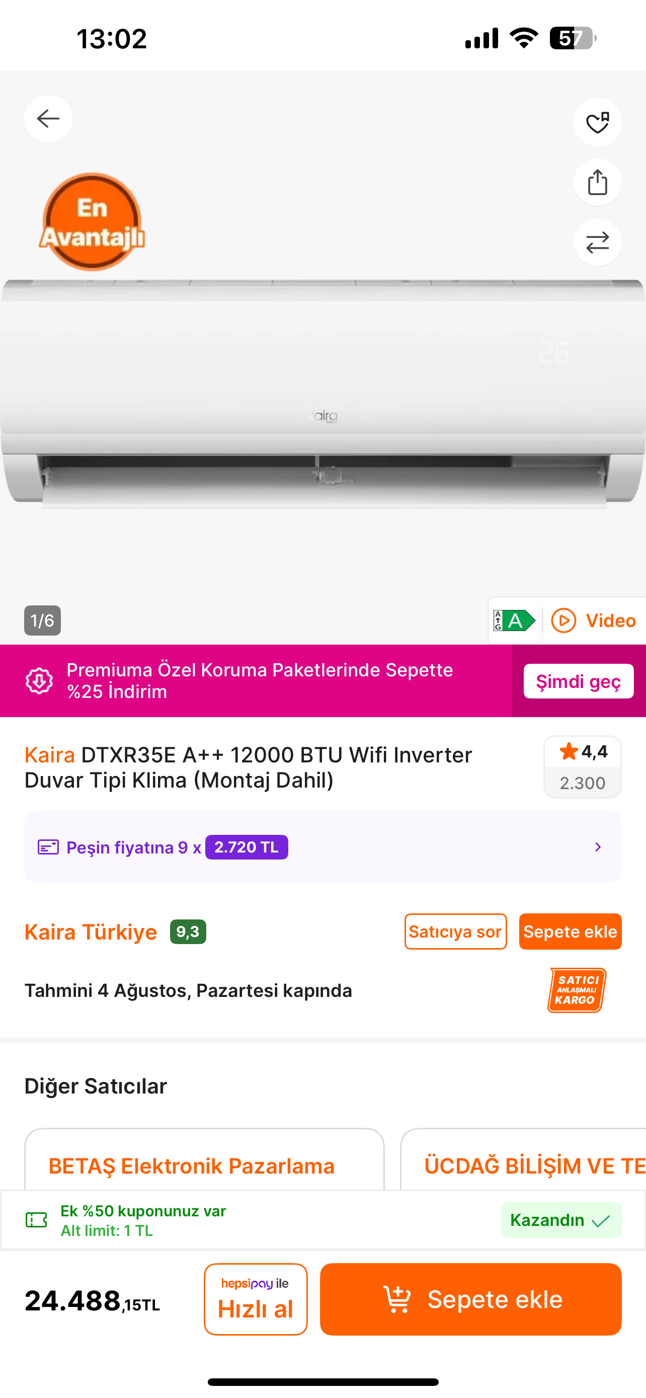
Task: Tap the compare arrows icon
Action: (597, 243)
